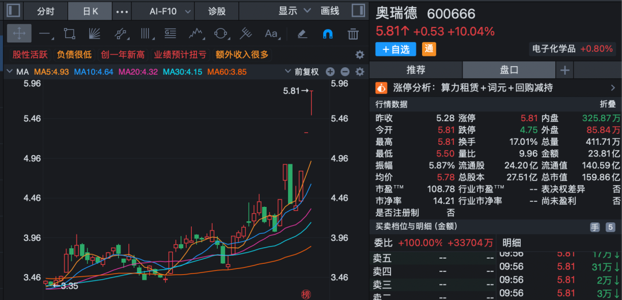This screenshot has width=622, height=300.
Task: Switch to 盘口 tab
Action: (509, 70)
